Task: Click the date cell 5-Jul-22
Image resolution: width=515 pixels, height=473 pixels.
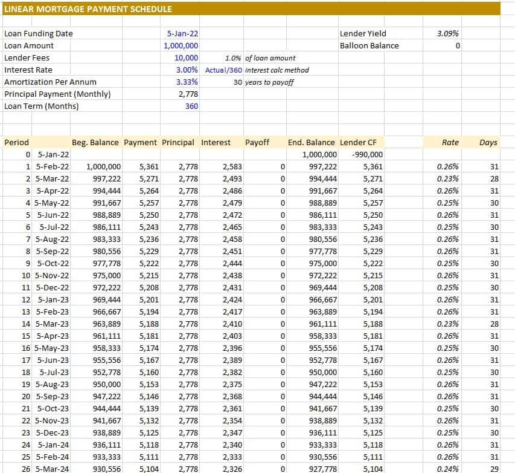Action: tap(54, 227)
